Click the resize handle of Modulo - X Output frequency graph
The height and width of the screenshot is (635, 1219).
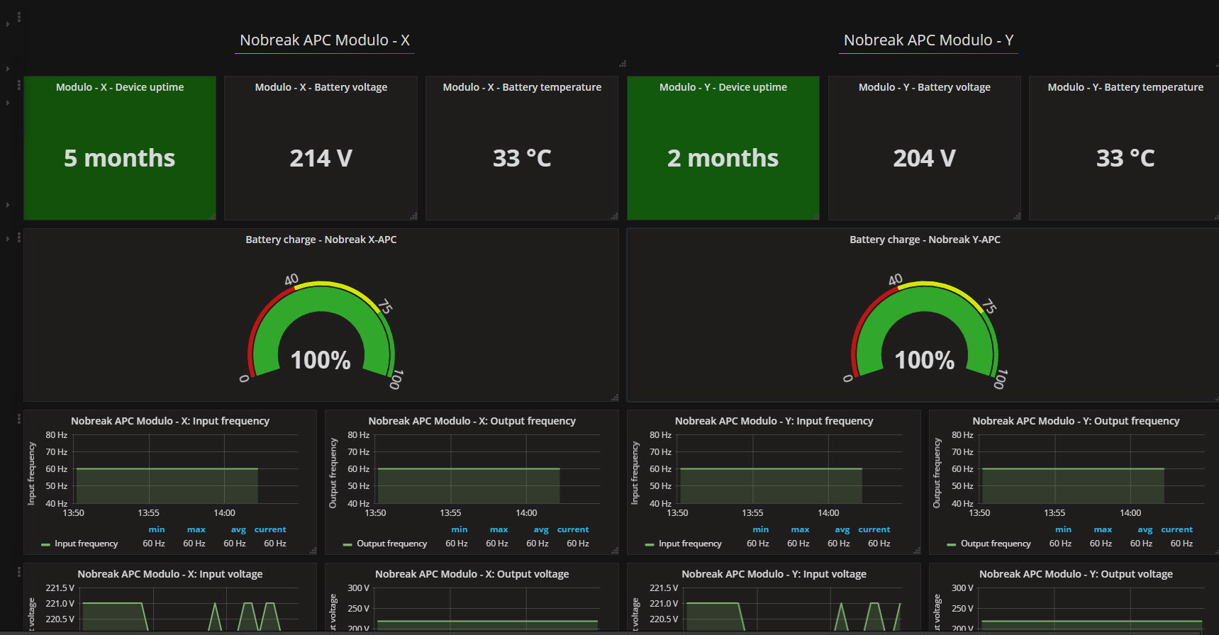[615, 551]
